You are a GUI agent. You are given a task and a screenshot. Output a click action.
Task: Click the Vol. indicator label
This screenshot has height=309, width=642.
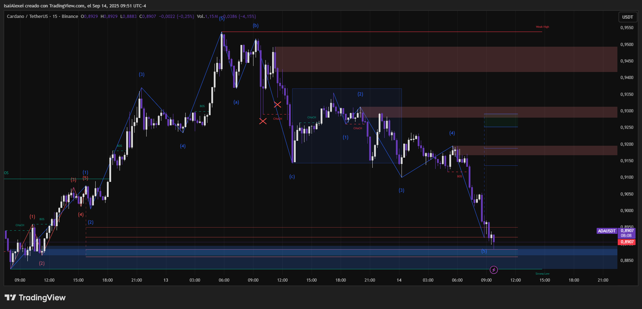pos(200,17)
